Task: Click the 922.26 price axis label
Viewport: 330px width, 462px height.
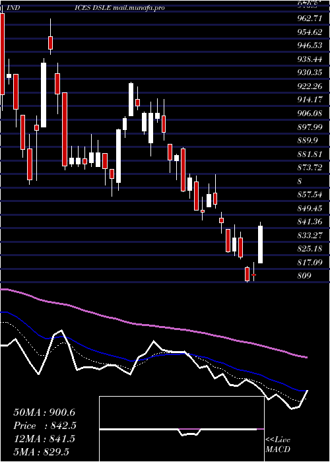Action: click(310, 86)
